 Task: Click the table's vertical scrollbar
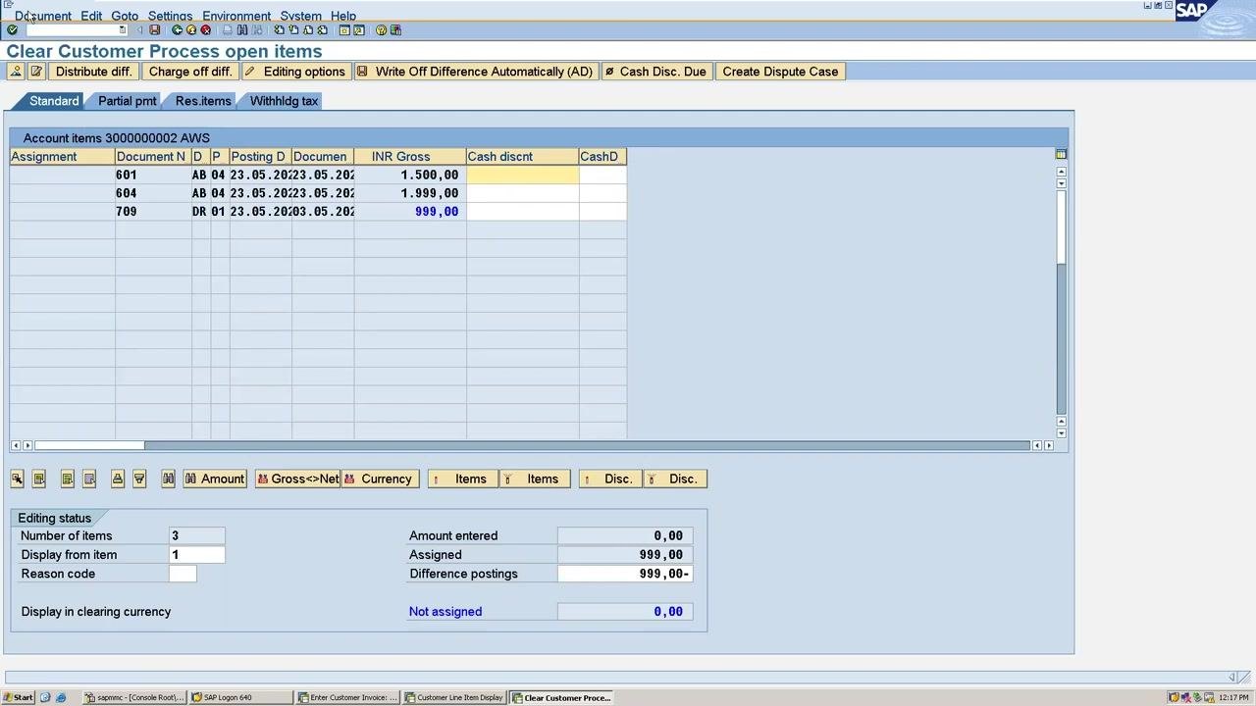point(1061,301)
